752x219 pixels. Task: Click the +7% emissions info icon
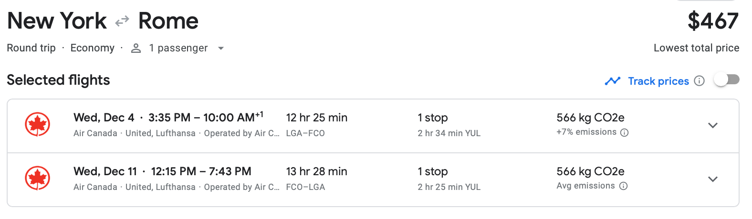pos(624,133)
